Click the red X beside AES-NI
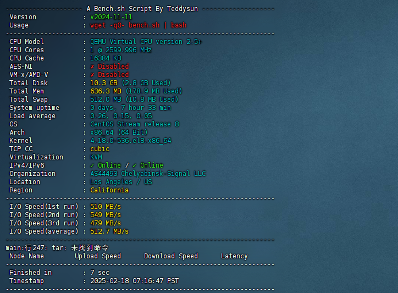This screenshot has height=293, width=398. point(92,67)
